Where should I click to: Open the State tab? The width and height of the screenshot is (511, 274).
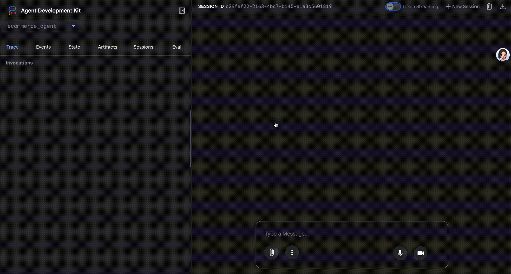[x=74, y=47]
